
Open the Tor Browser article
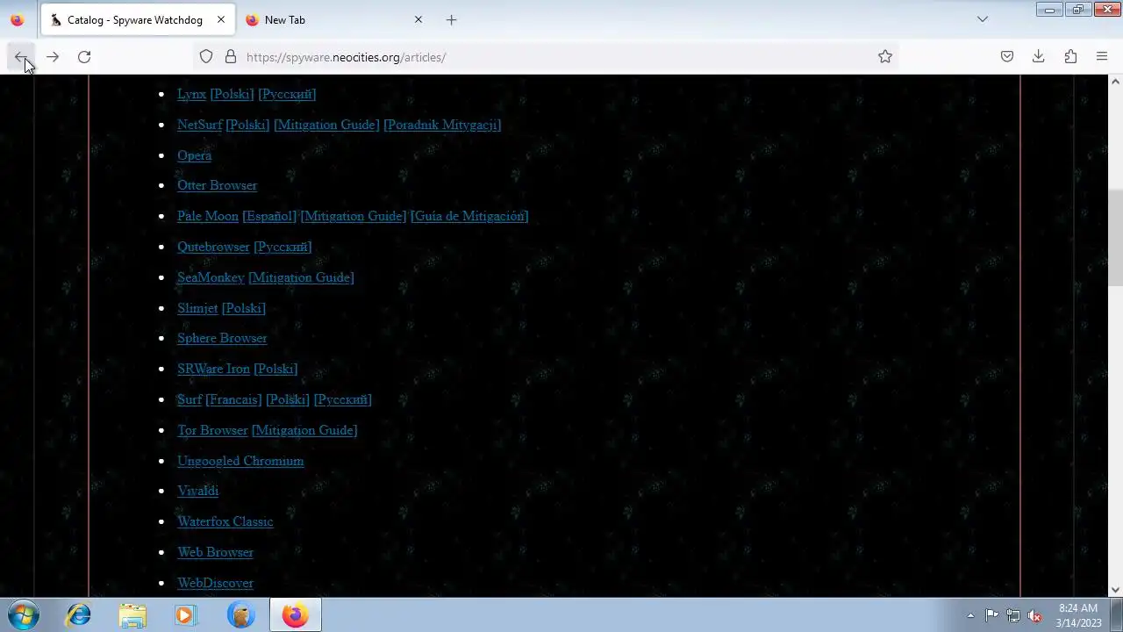pyautogui.click(x=212, y=430)
